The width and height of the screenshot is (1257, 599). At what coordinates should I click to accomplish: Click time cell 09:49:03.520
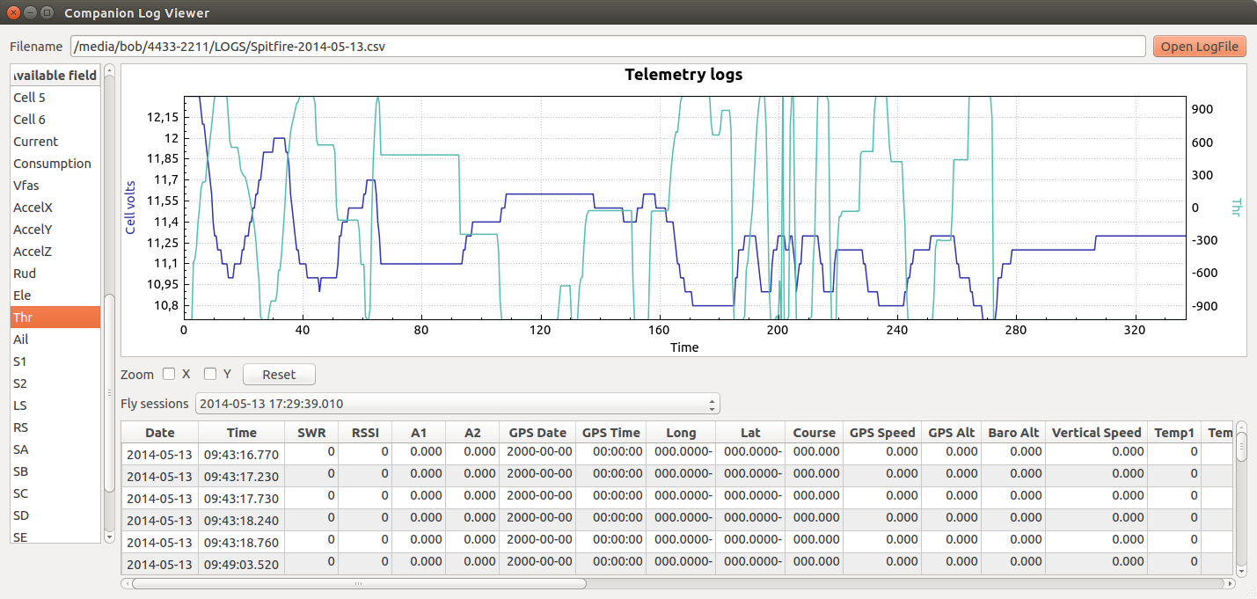tap(242, 564)
